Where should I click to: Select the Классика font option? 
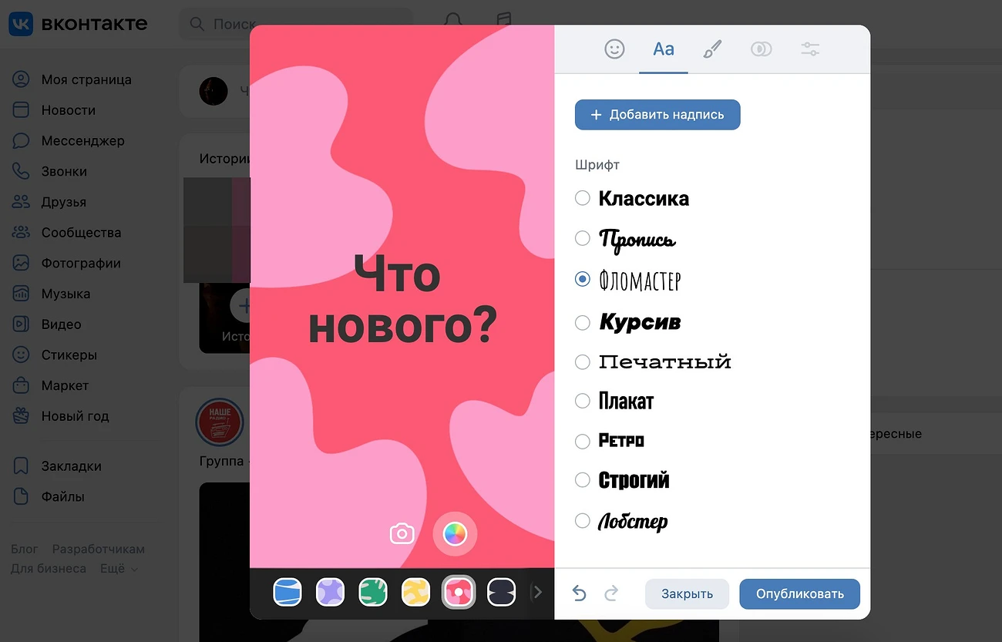point(583,198)
